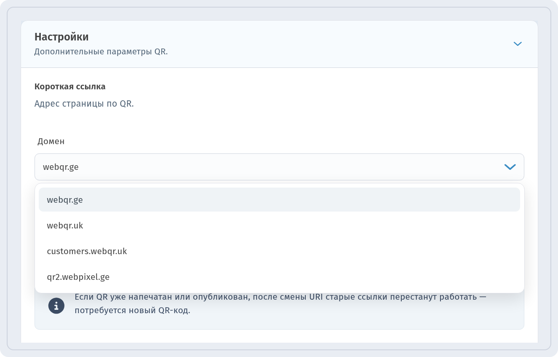
Task: Open the Домен dropdown field
Action: coord(279,167)
